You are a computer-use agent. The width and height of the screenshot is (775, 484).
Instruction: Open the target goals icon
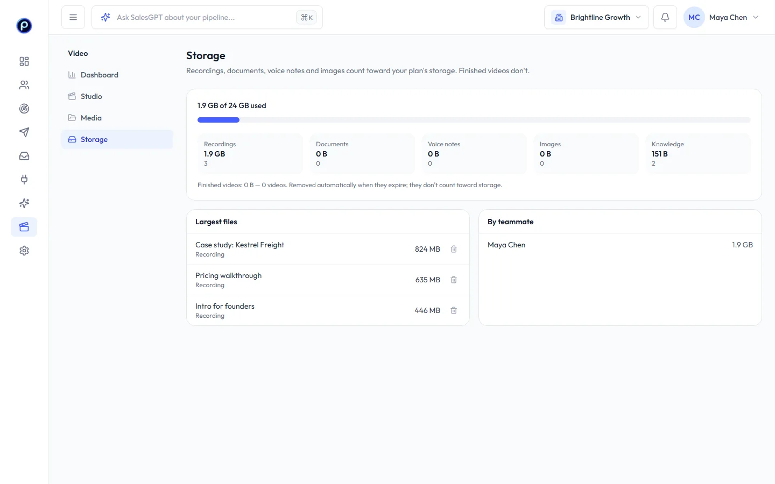pos(24,109)
